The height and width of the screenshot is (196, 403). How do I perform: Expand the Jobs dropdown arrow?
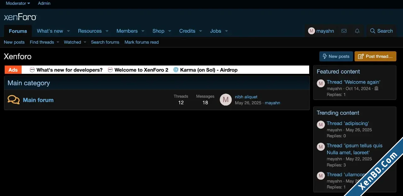coord(226,31)
